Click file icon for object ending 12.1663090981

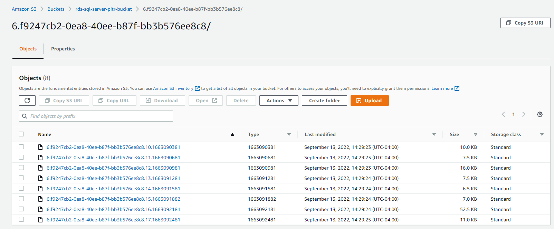pyautogui.click(x=40, y=168)
